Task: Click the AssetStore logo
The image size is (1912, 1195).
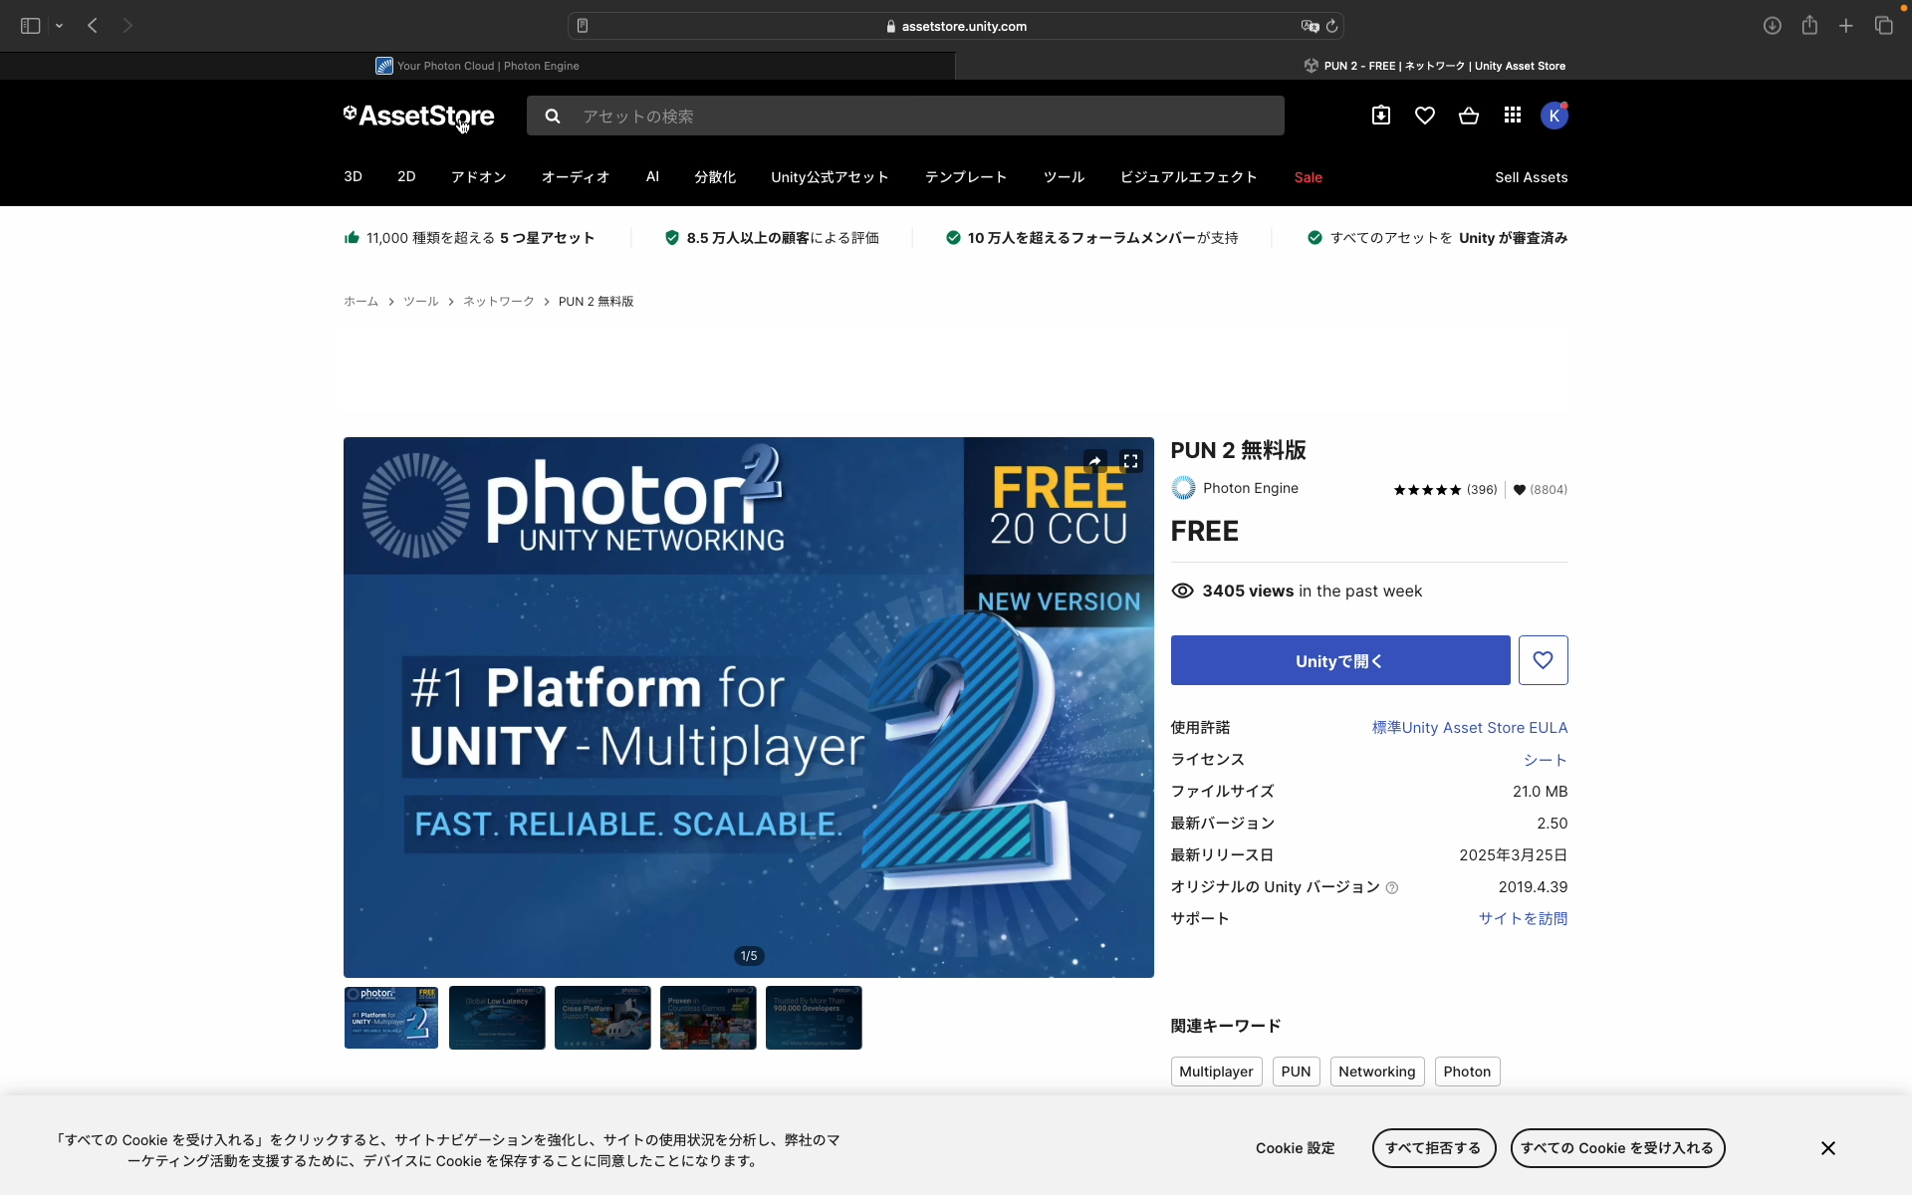Action: pyautogui.click(x=418, y=116)
